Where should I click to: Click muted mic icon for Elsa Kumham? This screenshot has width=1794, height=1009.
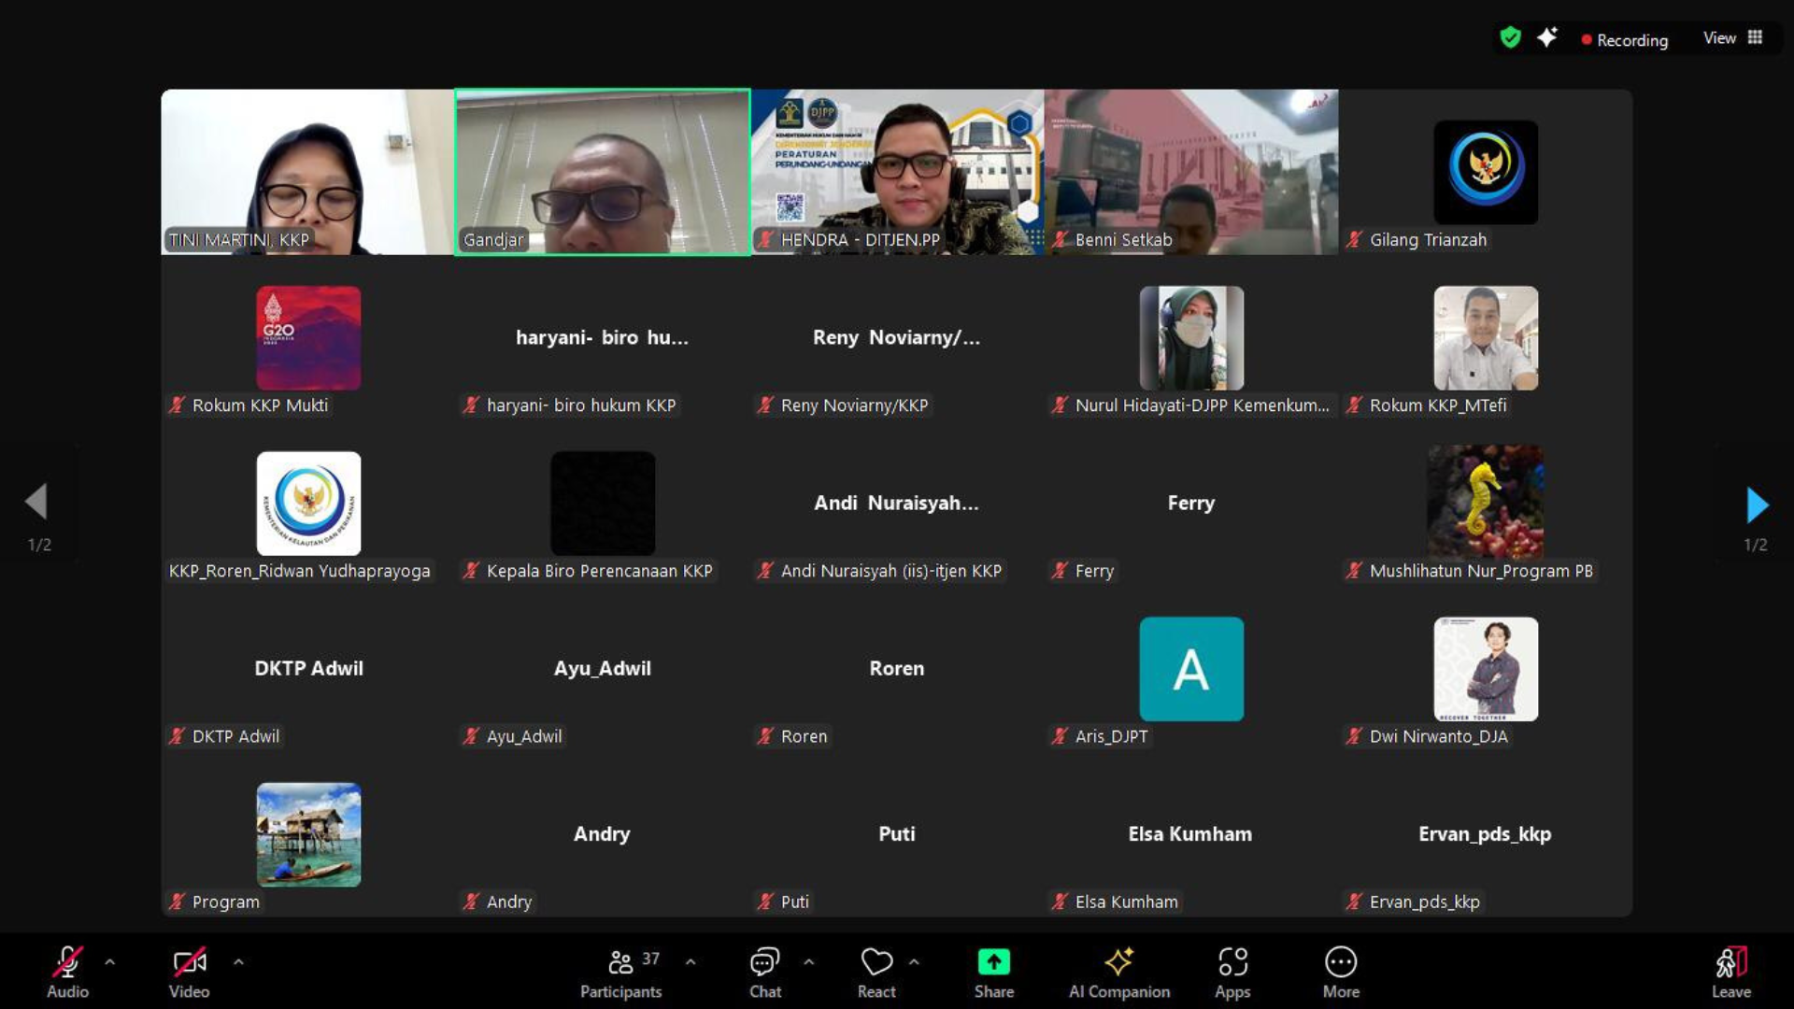[x=1060, y=902]
